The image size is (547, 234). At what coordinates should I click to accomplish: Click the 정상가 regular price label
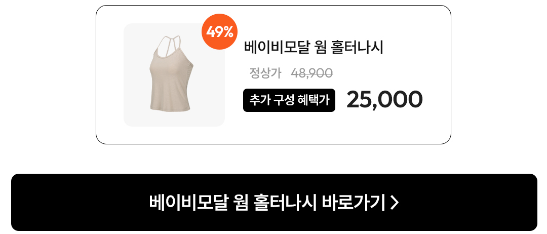(265, 73)
